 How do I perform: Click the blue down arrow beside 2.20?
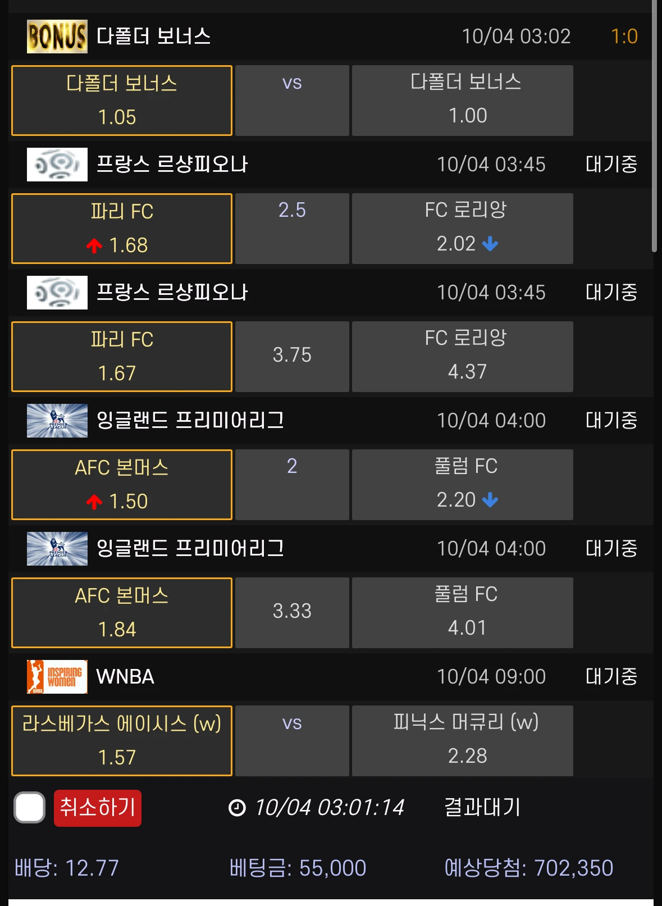[x=490, y=500]
